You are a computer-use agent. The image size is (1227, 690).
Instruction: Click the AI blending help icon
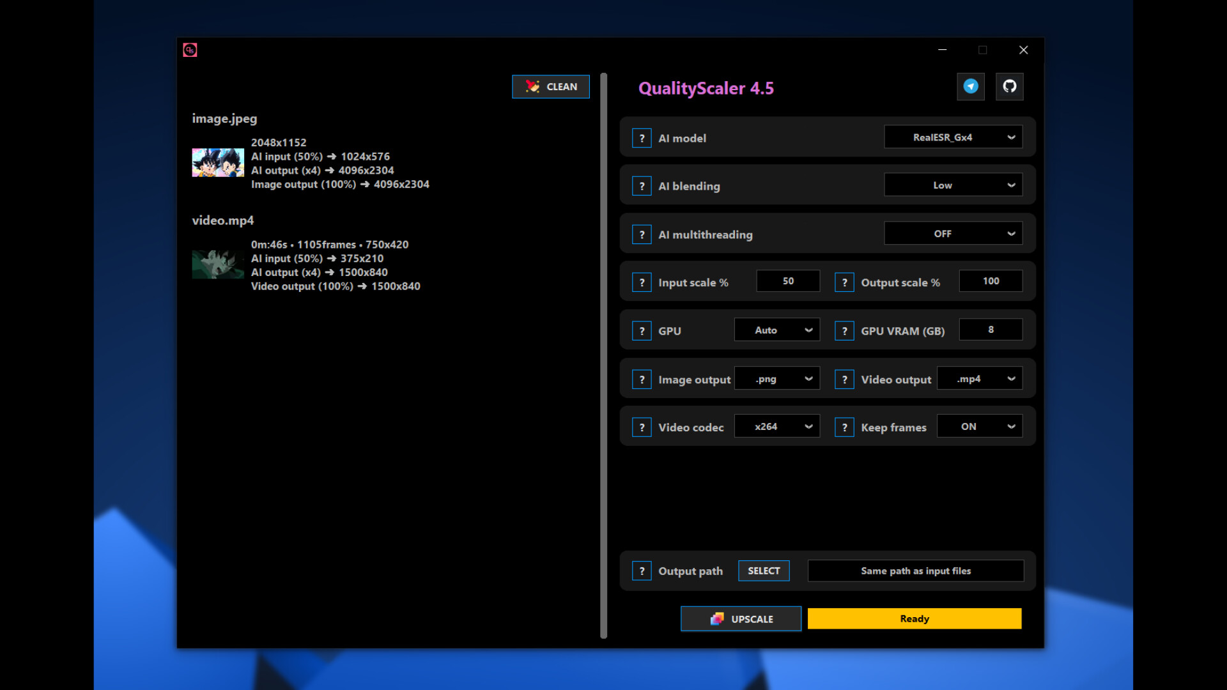(x=642, y=186)
